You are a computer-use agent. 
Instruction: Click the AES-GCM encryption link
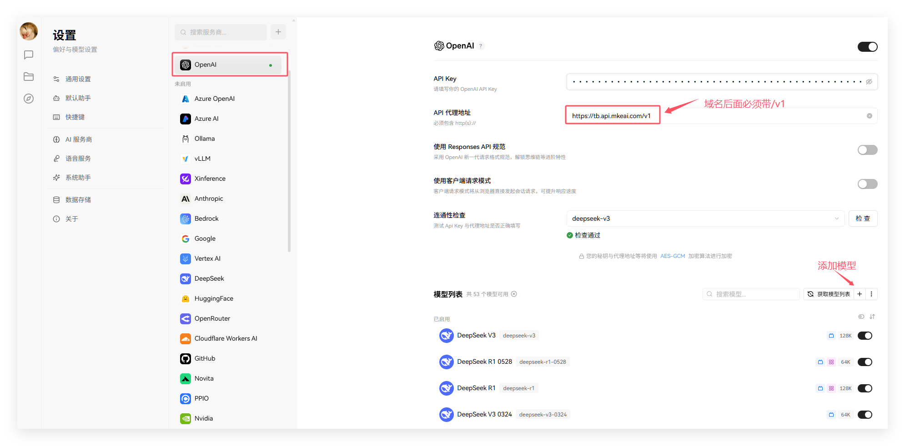point(673,256)
